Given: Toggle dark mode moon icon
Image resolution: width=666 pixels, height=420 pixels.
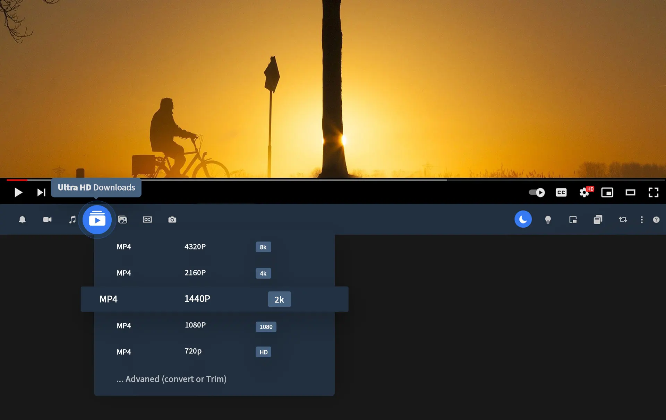Looking at the screenshot, I should pyautogui.click(x=523, y=219).
